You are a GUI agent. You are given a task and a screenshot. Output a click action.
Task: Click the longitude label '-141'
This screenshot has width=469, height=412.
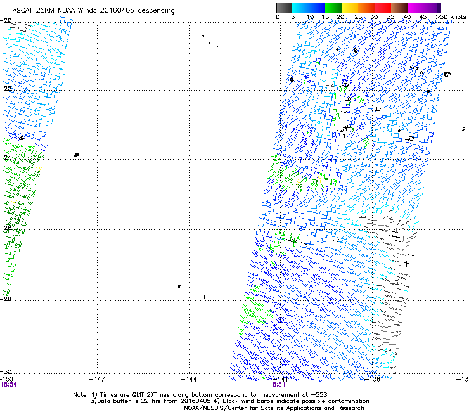[281, 379]
